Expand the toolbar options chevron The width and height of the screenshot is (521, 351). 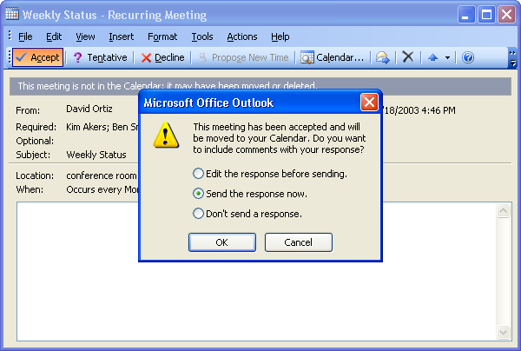[x=512, y=58]
